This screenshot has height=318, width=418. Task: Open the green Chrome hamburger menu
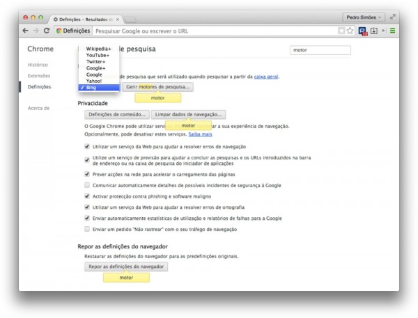click(x=392, y=31)
